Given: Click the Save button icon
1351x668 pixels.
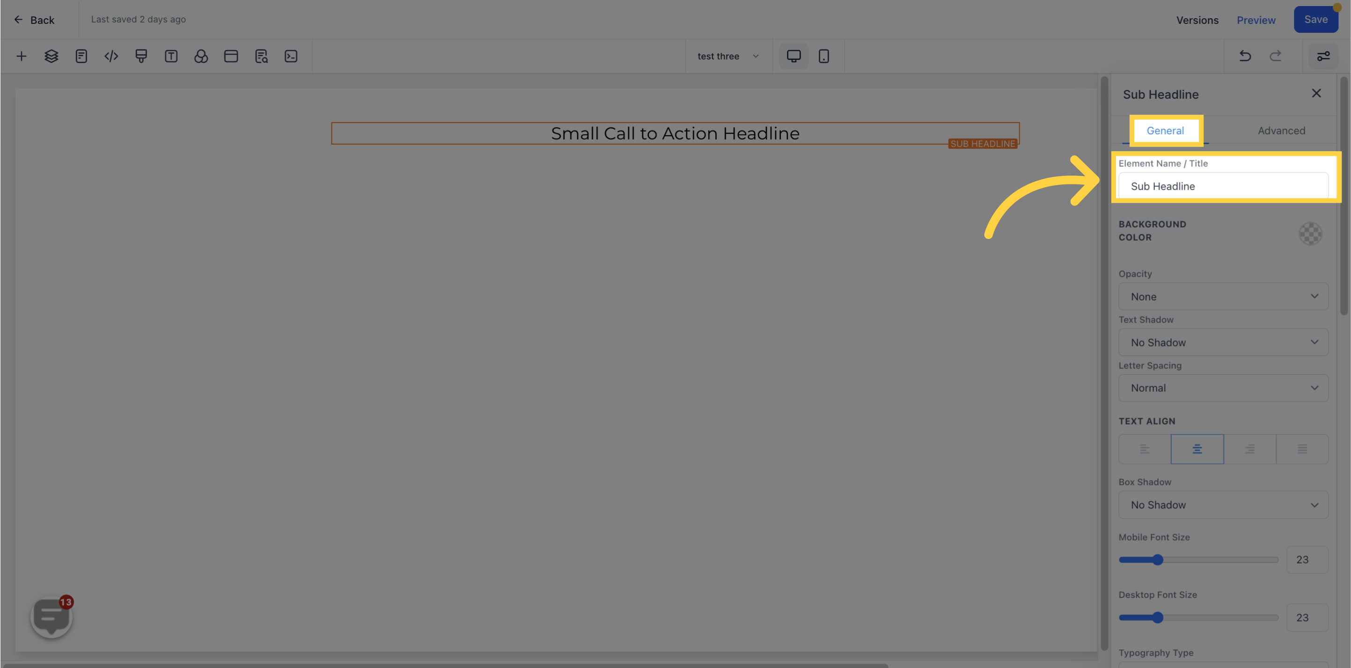Looking at the screenshot, I should pos(1316,19).
